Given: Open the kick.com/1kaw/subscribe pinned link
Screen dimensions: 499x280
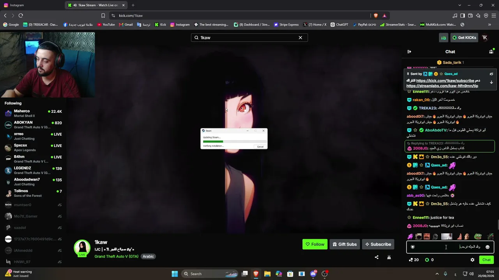Looking at the screenshot, I should [445, 80].
